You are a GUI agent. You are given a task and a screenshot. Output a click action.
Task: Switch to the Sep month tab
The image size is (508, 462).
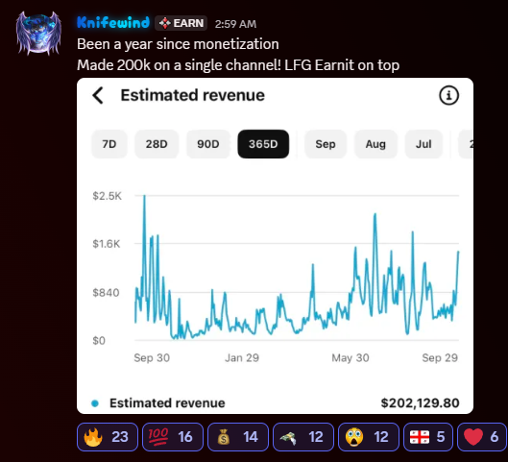[x=326, y=144]
